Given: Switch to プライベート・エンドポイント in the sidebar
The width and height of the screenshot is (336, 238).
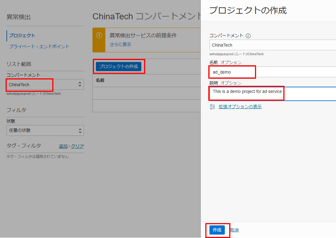Looking at the screenshot, I should [39, 47].
